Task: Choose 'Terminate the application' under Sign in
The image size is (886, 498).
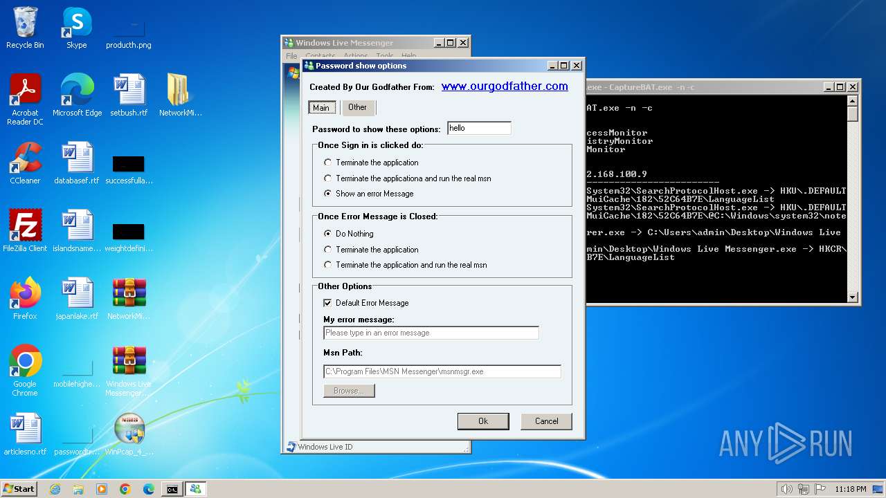Action: point(371,163)
